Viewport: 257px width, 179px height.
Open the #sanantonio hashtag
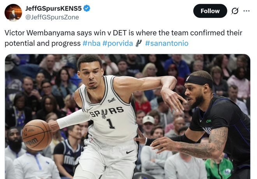(x=167, y=43)
